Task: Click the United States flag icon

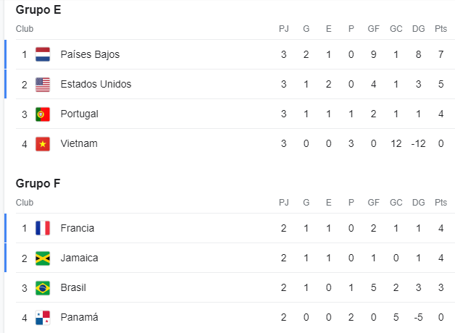Action: [x=43, y=85]
